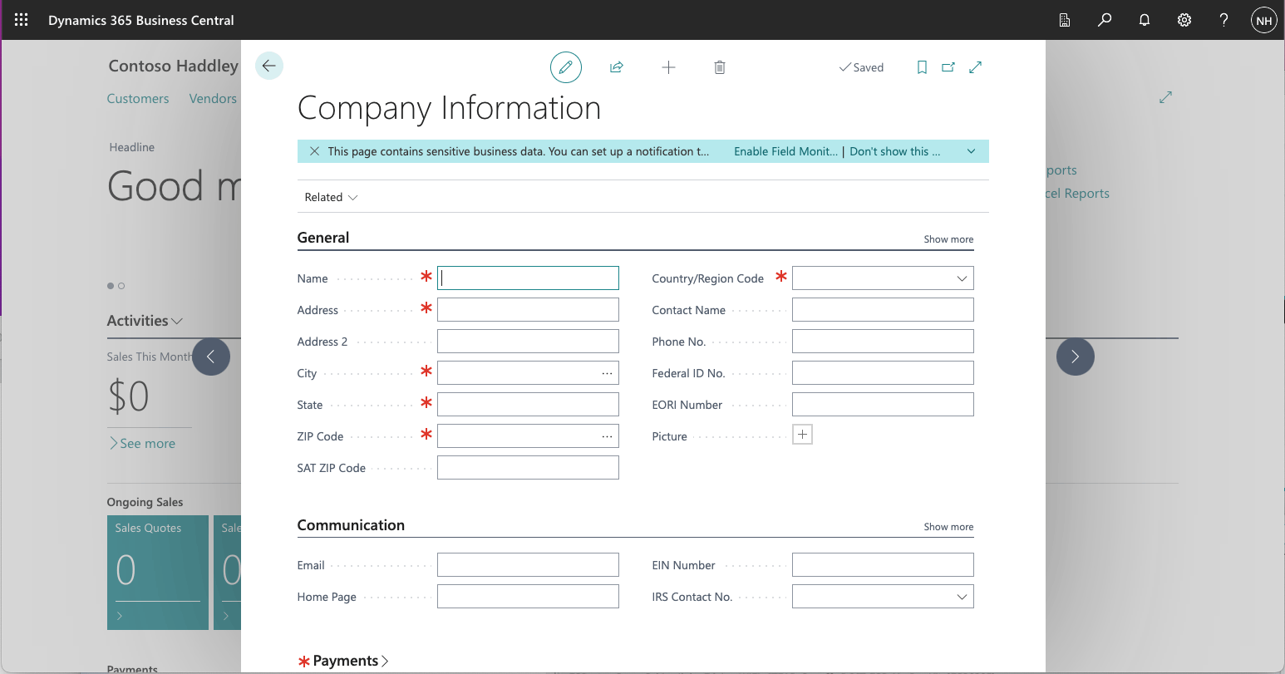Open City lookup ellipsis button

(608, 373)
